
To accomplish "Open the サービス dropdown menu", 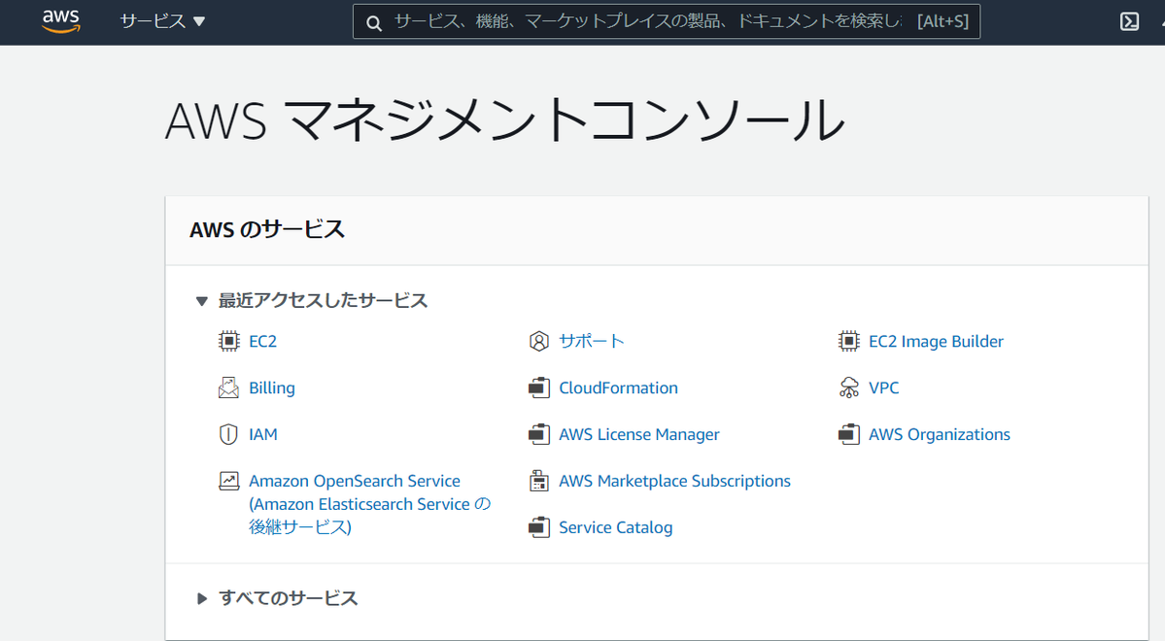I will (162, 21).
